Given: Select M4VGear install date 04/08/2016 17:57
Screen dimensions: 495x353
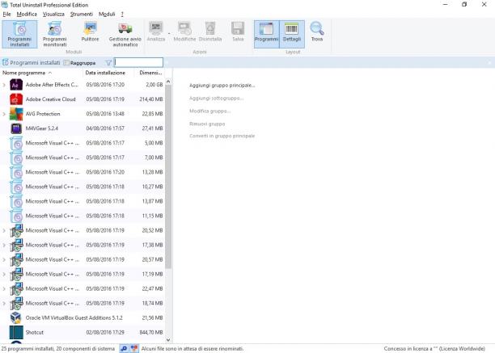Looking at the screenshot, I should tap(105, 128).
